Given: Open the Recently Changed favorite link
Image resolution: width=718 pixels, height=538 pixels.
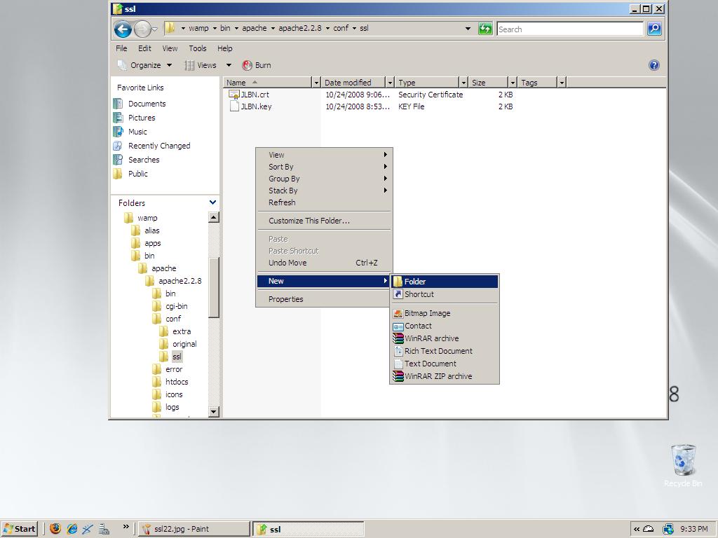Looking at the screenshot, I should [158, 146].
